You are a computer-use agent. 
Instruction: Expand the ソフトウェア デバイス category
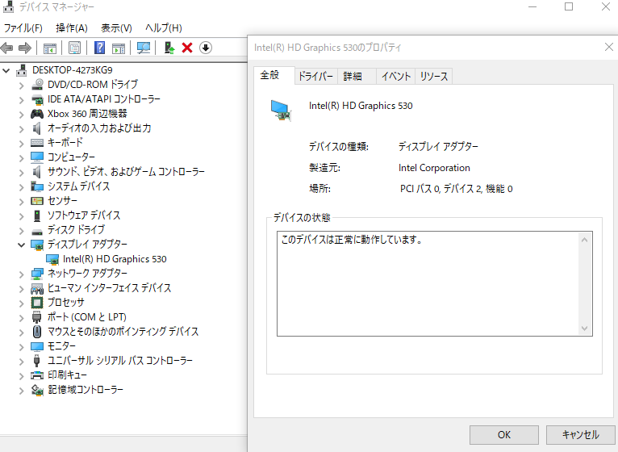[21, 216]
